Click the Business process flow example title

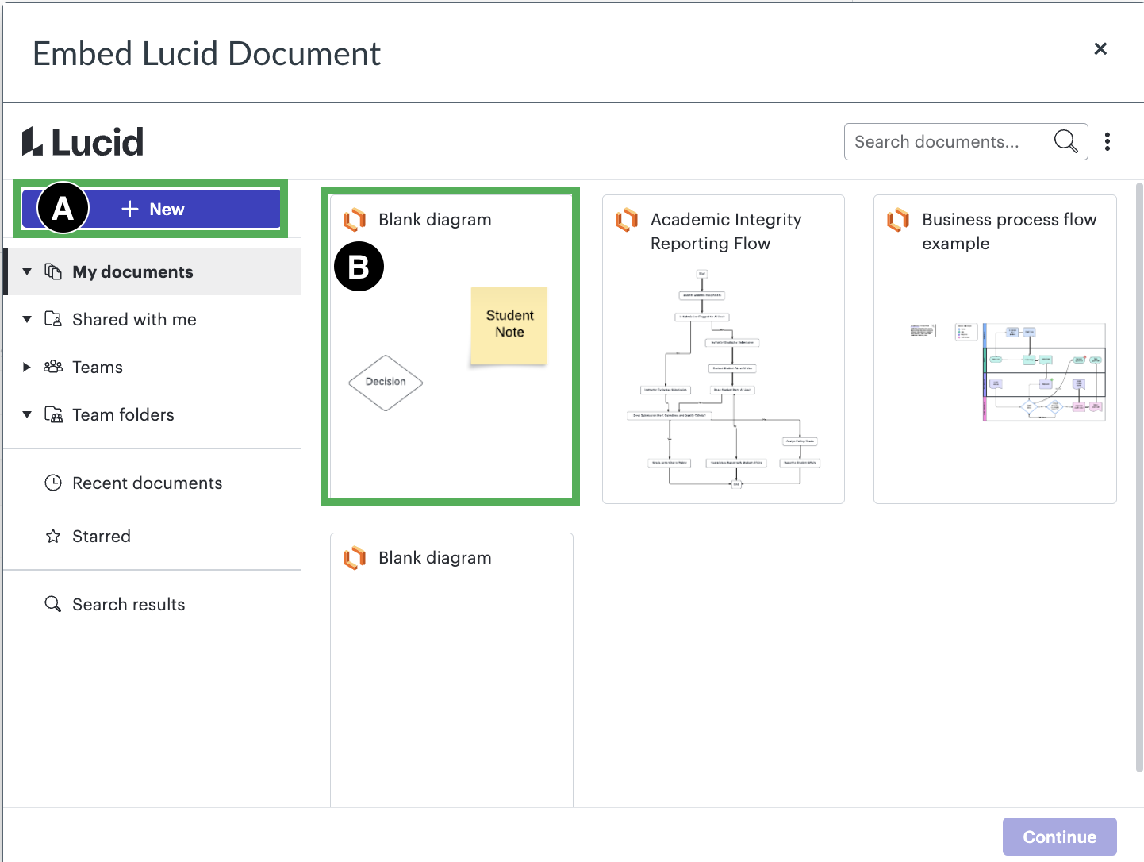coord(1009,231)
